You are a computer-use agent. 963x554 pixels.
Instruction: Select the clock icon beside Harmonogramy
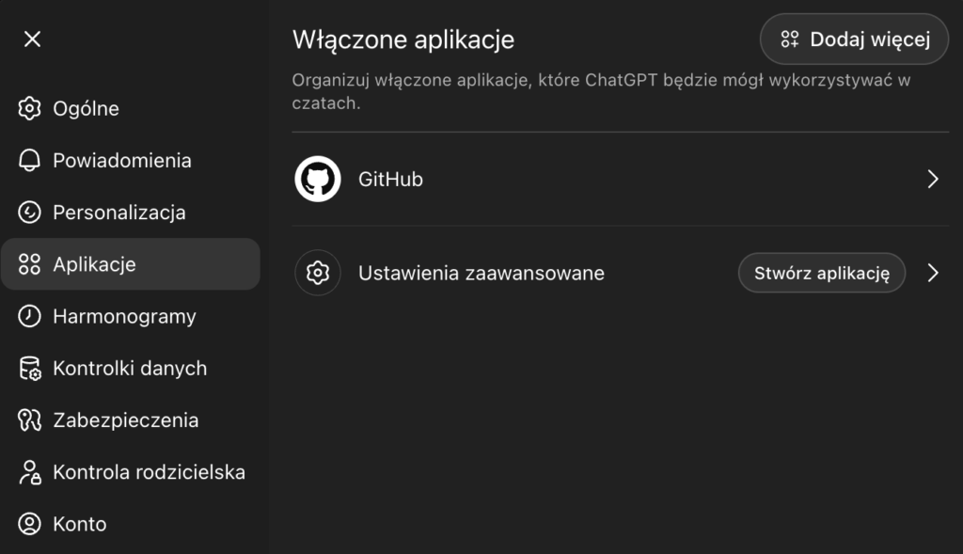[31, 316]
